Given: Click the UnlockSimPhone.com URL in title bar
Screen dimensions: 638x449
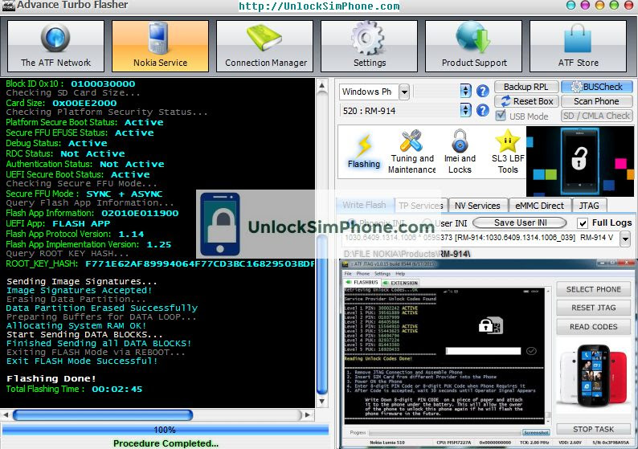Looking at the screenshot, I should tap(319, 6).
